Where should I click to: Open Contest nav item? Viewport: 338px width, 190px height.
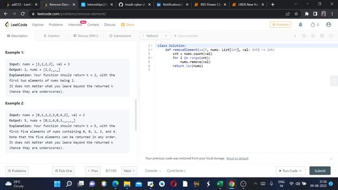tap(93, 25)
